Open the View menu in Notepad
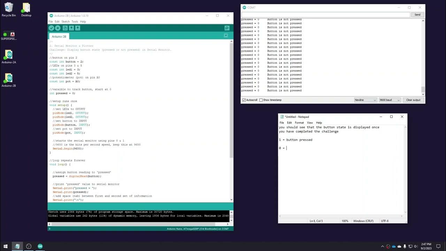 tap(310, 123)
